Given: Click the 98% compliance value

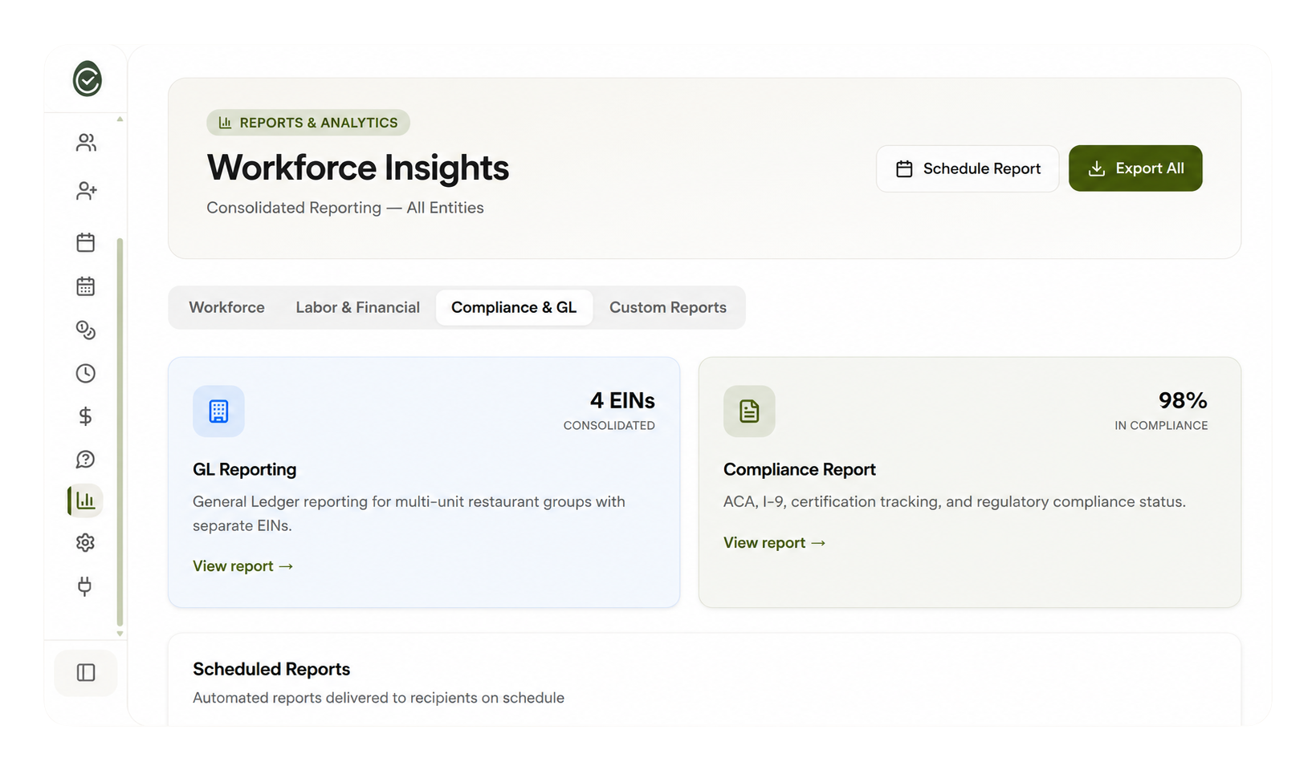Looking at the screenshot, I should 1183,400.
